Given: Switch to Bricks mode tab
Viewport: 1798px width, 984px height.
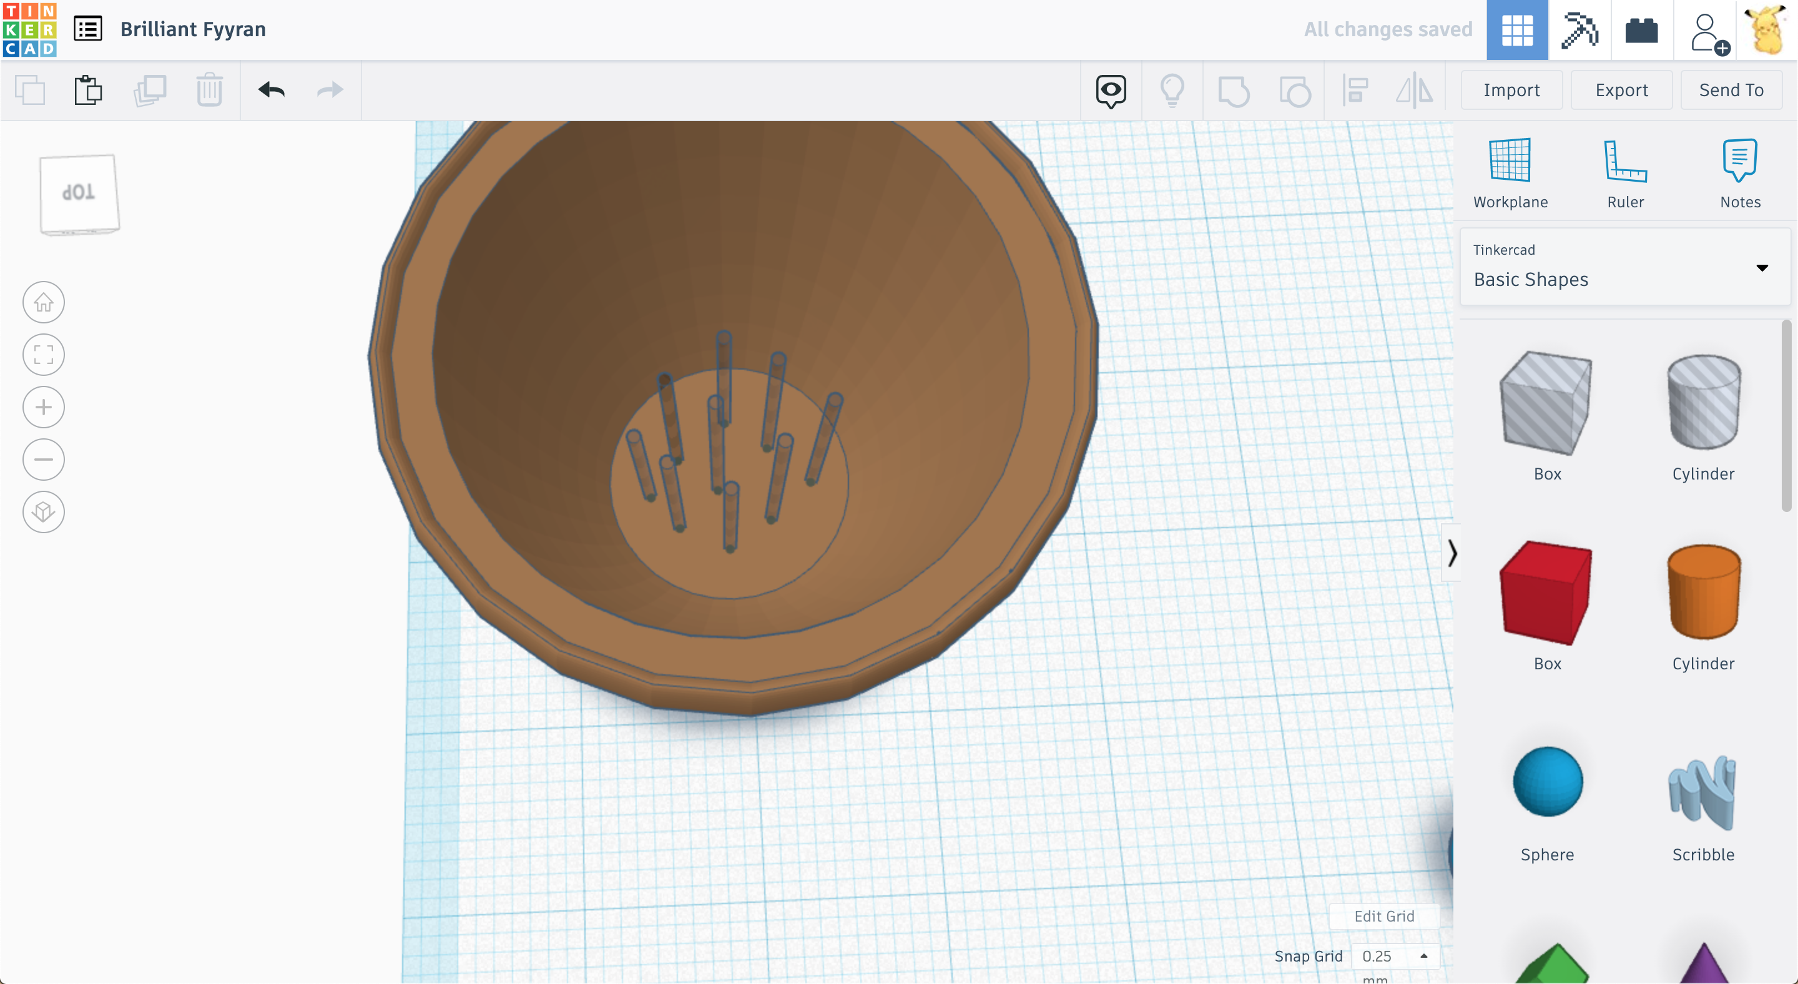Looking at the screenshot, I should click(1641, 30).
